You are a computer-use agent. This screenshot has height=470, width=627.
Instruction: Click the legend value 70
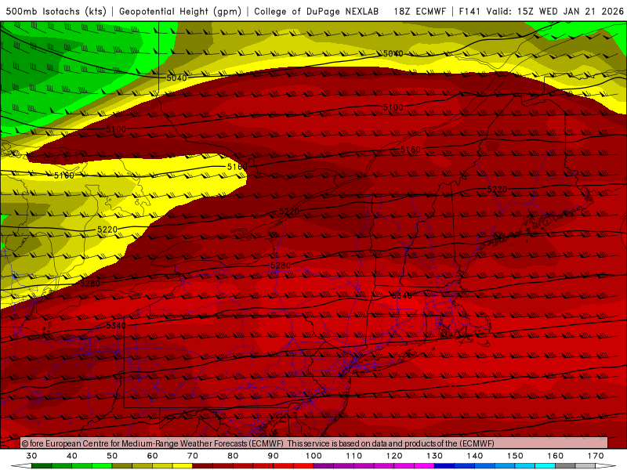click(x=193, y=456)
